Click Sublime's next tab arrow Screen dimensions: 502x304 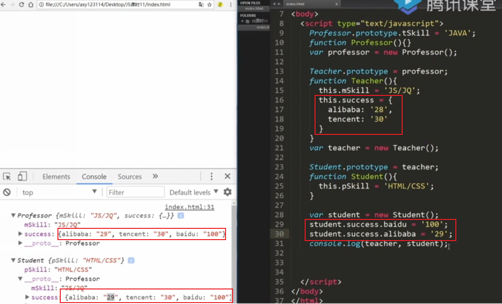(x=279, y=4)
